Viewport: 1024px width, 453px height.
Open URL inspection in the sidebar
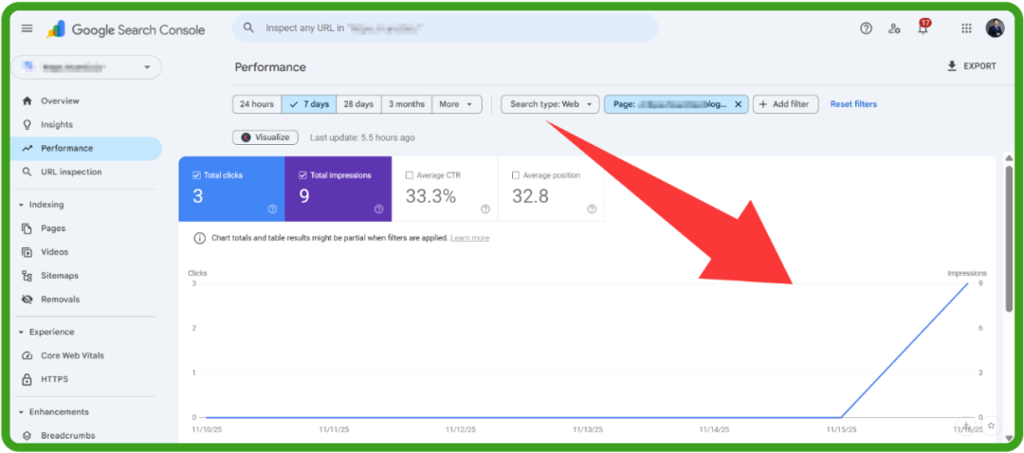tap(71, 172)
